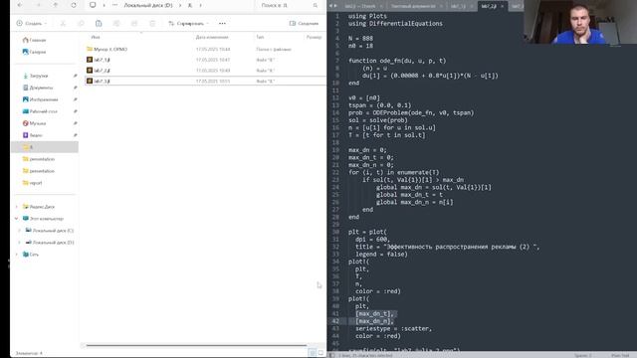
Task: Open Главная in navigation pane
Action: click(34, 40)
